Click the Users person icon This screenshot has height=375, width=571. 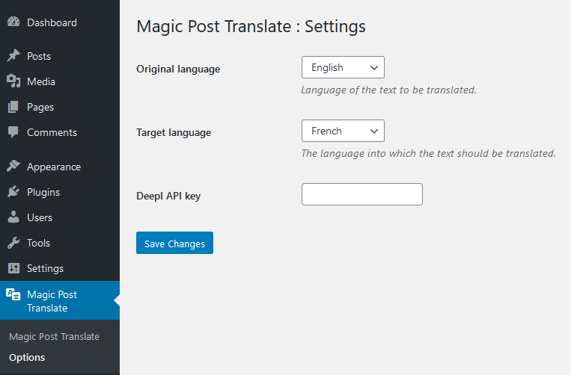pyautogui.click(x=13, y=217)
